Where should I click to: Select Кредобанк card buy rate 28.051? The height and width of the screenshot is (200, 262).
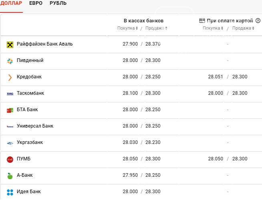pyautogui.click(x=216, y=77)
